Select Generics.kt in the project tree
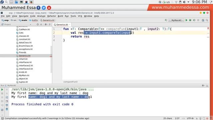The image size is (213, 120). (24, 56)
